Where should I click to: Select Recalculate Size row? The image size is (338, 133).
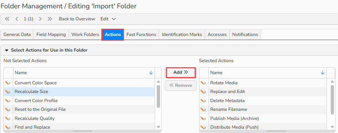pyautogui.click(x=79, y=92)
